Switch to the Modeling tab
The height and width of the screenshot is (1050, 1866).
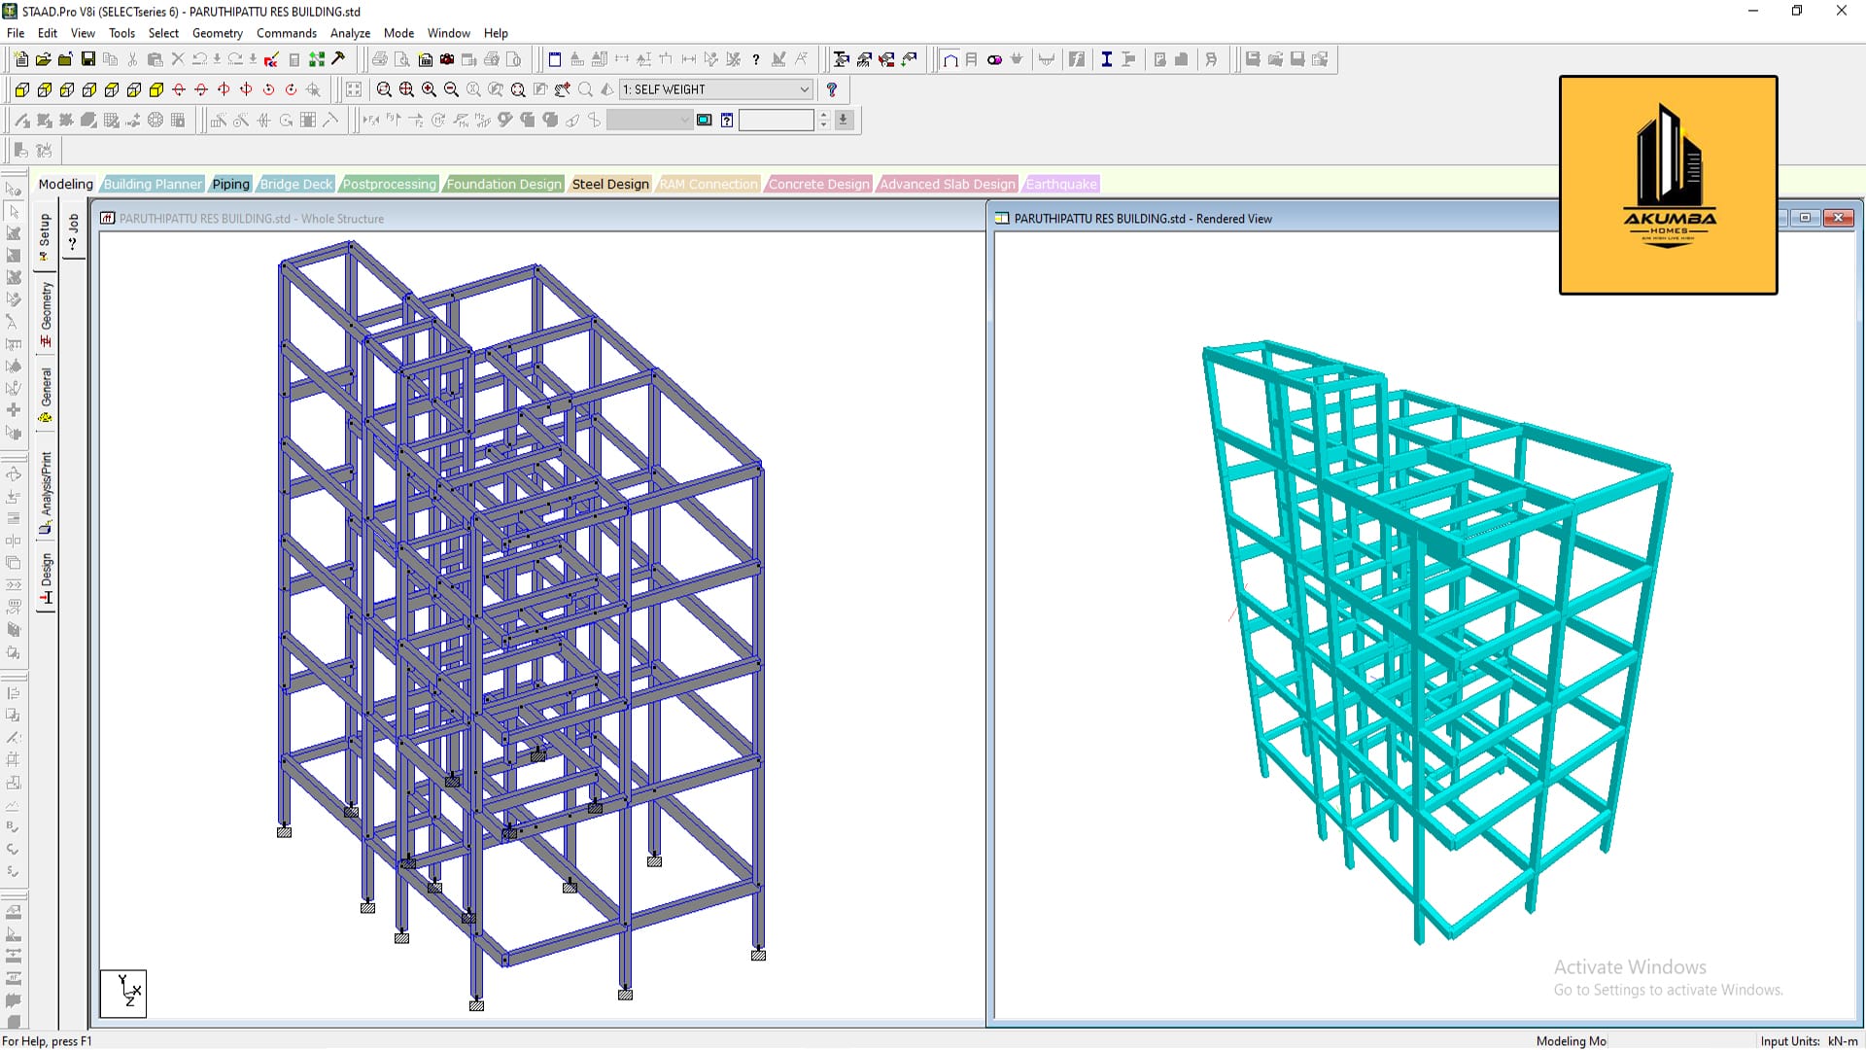pyautogui.click(x=65, y=184)
